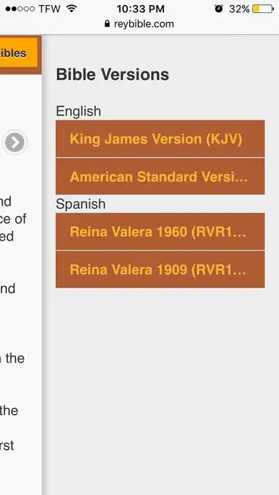The height and width of the screenshot is (495, 279).
Task: Tap the 32% battery percentage
Action: 239,9
